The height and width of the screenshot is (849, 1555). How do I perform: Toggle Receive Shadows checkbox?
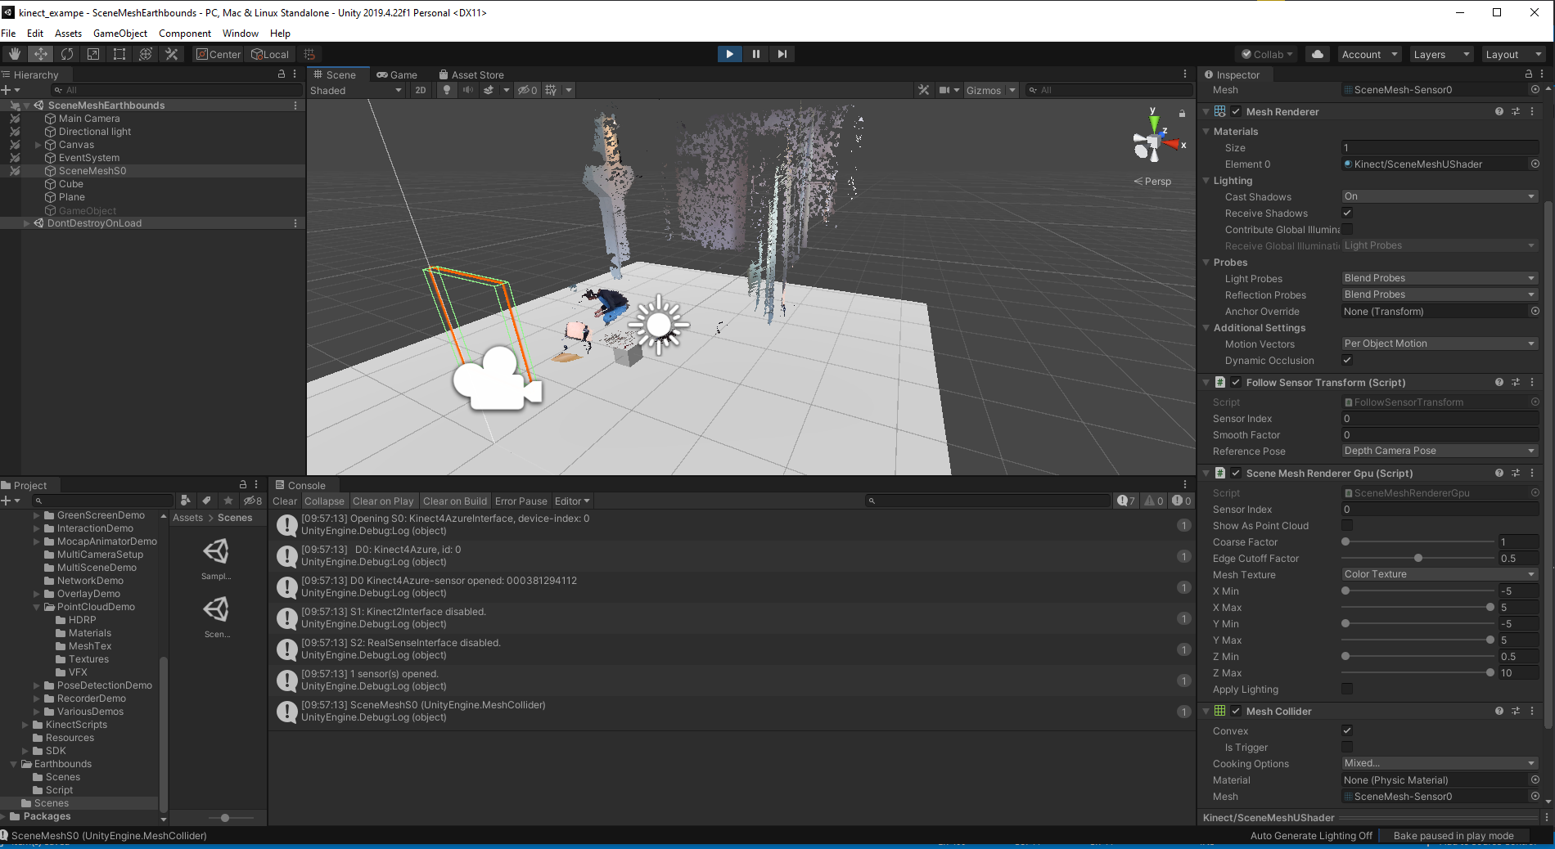[x=1347, y=213]
